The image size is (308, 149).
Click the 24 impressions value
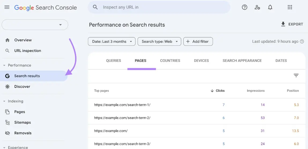pos(263,144)
